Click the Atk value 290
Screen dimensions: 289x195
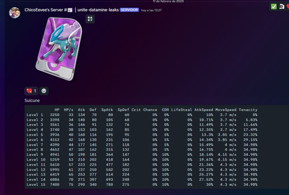pos(81,185)
